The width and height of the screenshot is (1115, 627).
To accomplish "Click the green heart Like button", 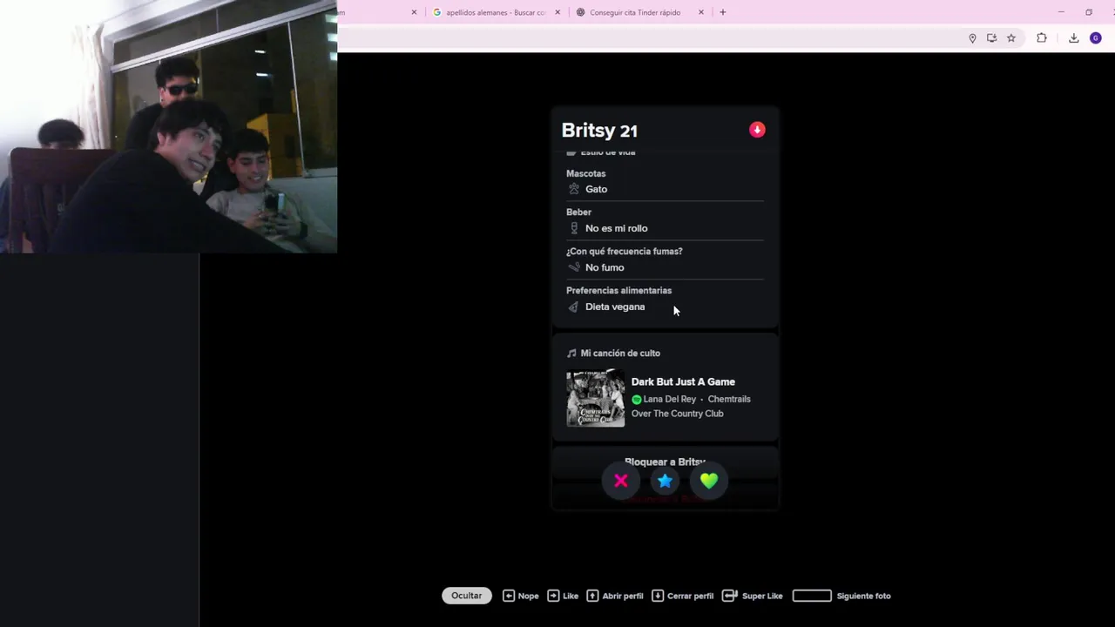I will click(709, 481).
